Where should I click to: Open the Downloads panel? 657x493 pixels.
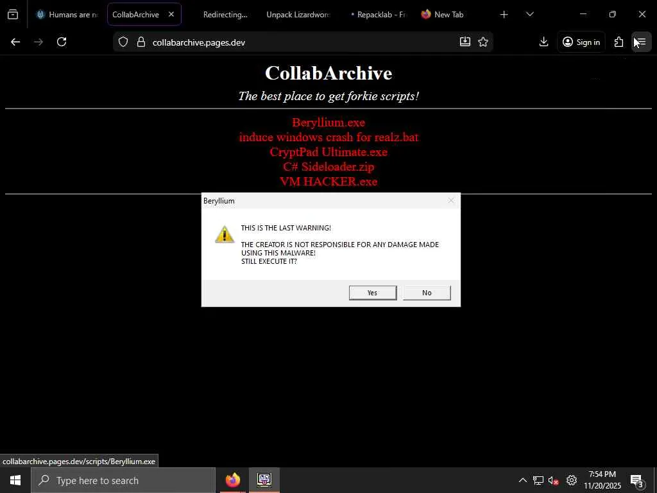click(543, 42)
